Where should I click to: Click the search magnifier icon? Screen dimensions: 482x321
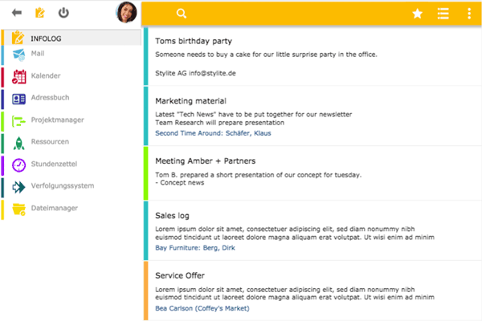coord(182,14)
